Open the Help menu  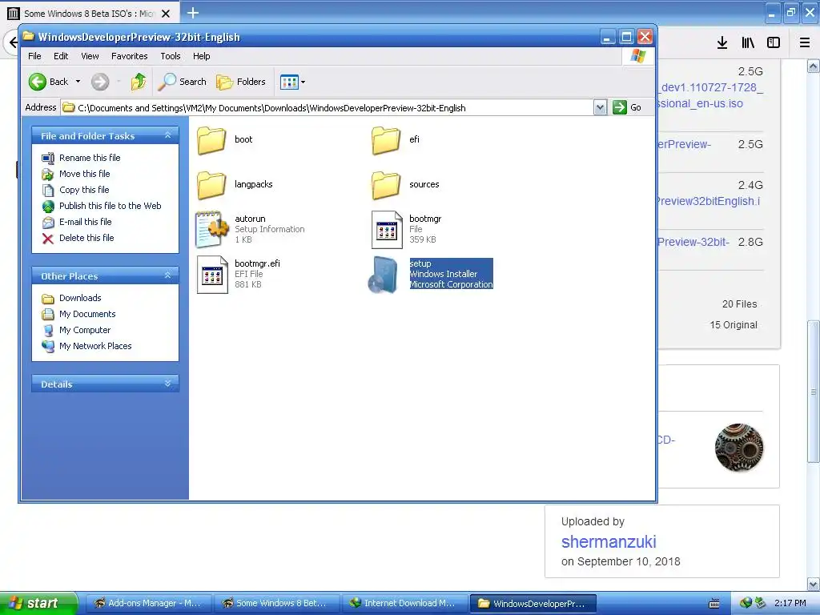201,56
